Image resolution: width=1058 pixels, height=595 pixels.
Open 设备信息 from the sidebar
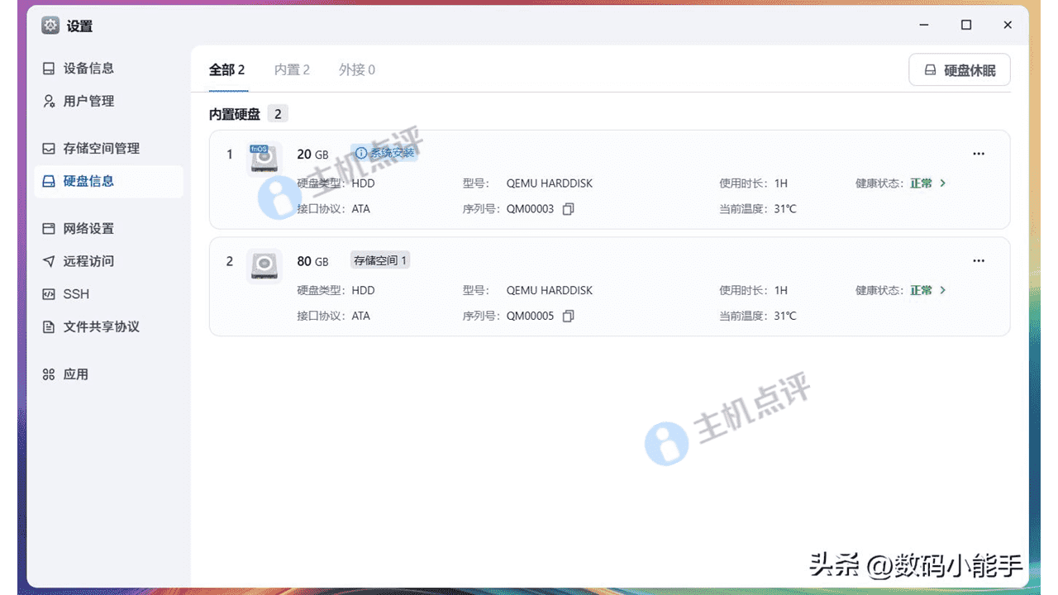pyautogui.click(x=79, y=68)
